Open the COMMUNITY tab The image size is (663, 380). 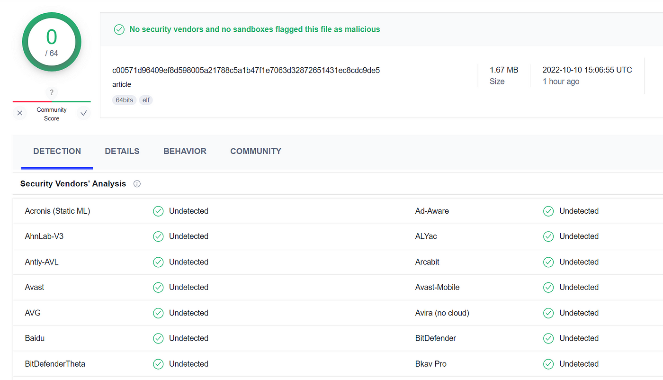pos(256,152)
